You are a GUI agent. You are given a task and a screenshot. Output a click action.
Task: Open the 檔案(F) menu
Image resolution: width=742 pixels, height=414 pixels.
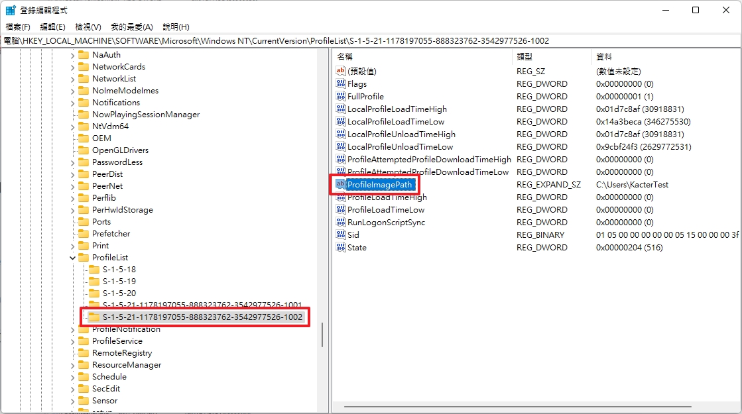(18, 27)
